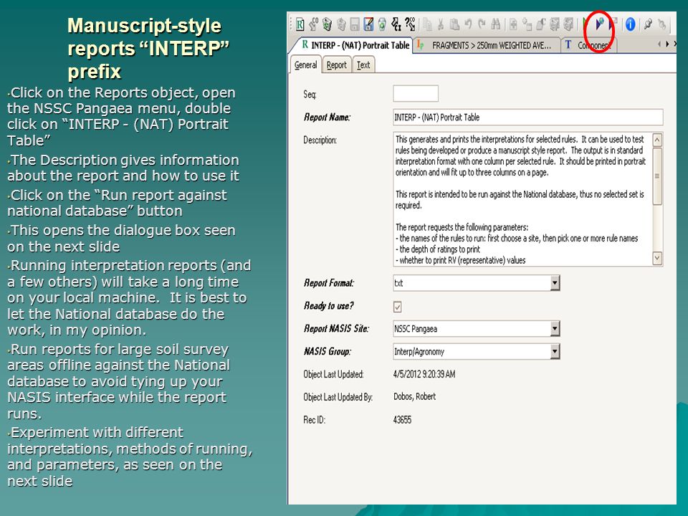Click Run report against national database button
Viewport: 688px width, 516px height.
point(600,24)
